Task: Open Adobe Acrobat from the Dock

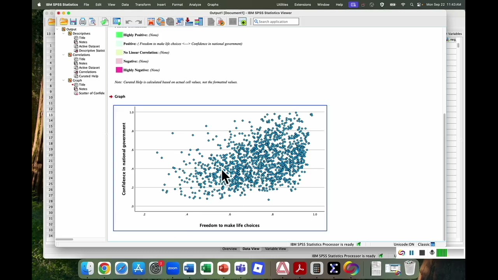Action: pyautogui.click(x=300, y=268)
